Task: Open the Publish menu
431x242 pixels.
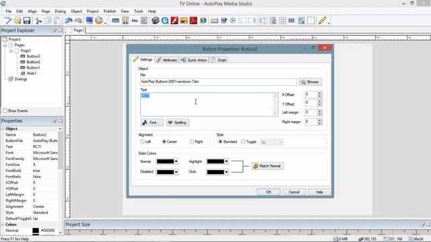Action: [109, 11]
